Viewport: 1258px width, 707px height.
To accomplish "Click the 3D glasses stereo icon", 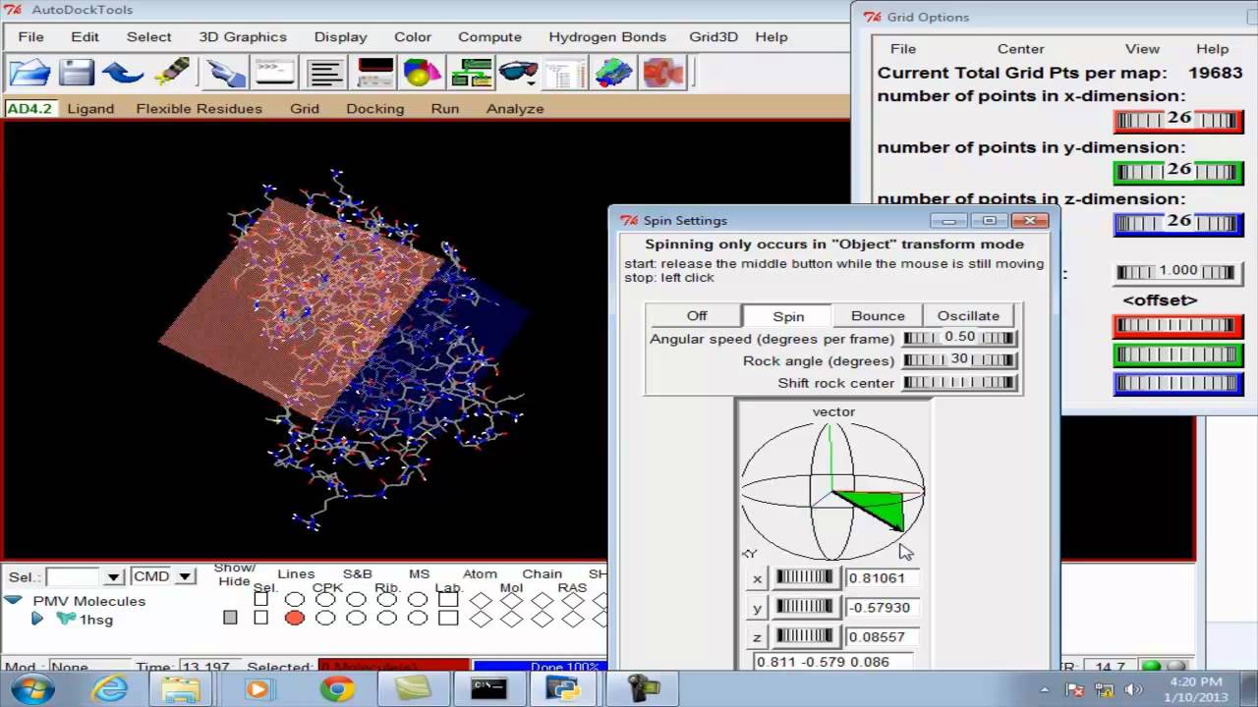I will 518,73.
